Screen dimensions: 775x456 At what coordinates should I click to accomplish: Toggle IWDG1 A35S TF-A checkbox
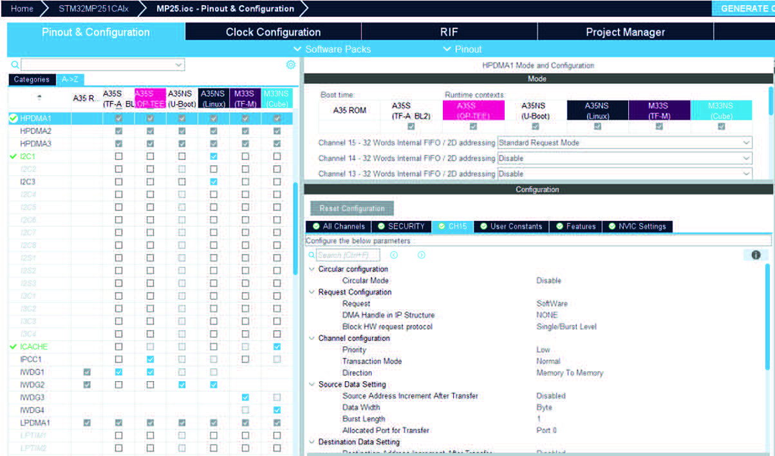[x=118, y=372]
